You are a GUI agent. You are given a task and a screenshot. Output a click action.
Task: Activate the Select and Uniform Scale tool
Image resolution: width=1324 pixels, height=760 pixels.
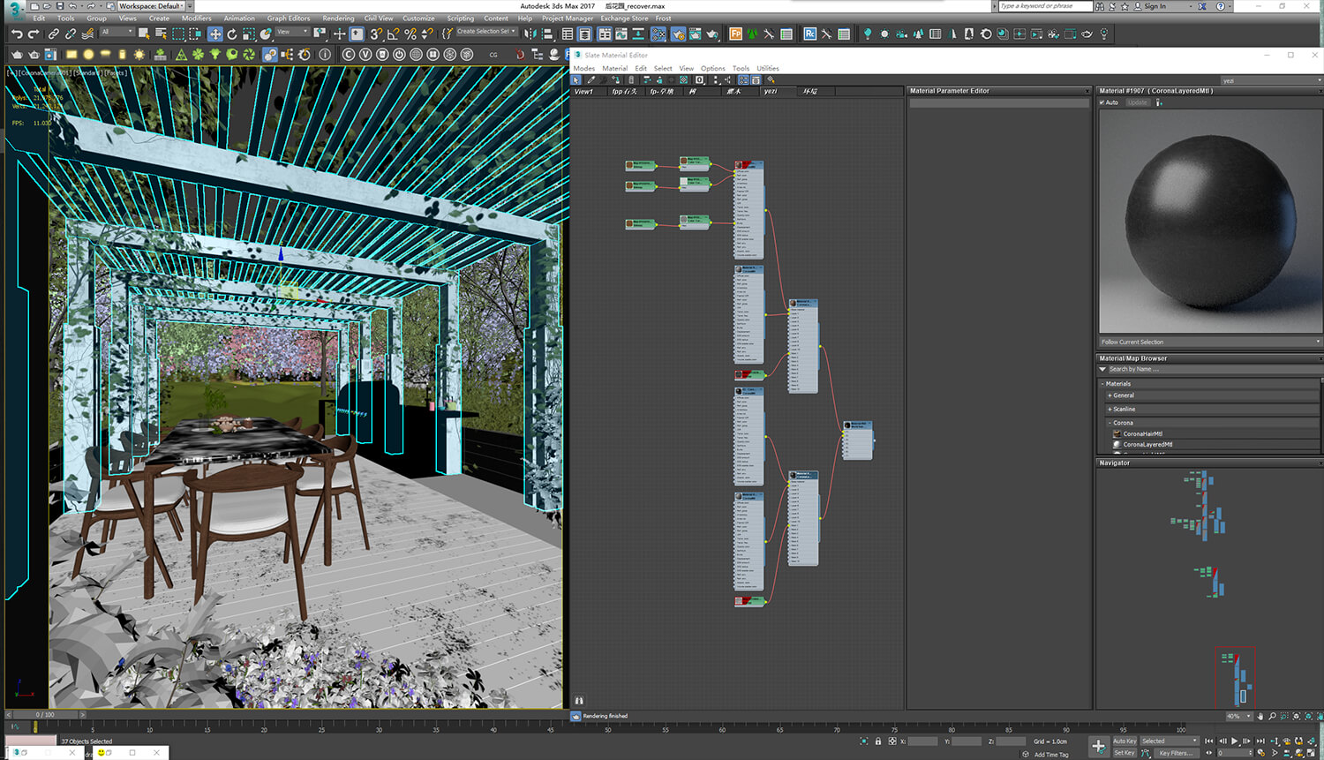(249, 34)
